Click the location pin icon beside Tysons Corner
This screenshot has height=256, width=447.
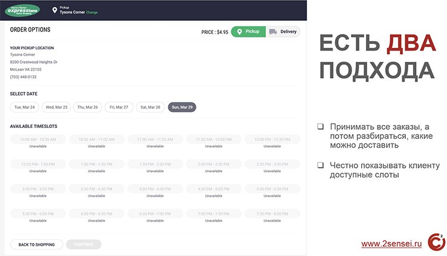(54, 10)
